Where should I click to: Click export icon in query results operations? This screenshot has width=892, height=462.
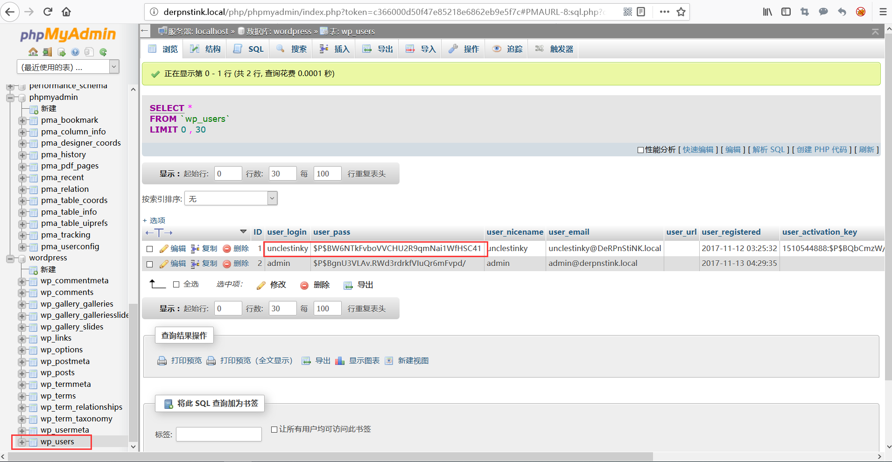pos(306,361)
